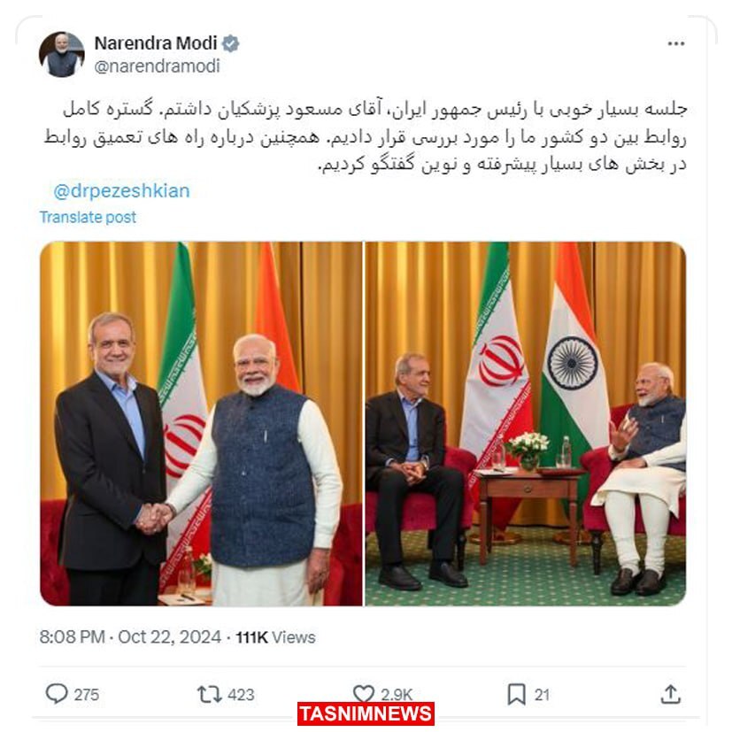This screenshot has height=732, width=732.
Task: Click the 423 reposts count
Action: pos(241,695)
